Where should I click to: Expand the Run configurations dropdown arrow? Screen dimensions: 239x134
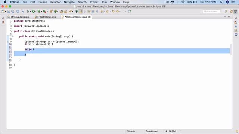coord(36,12)
